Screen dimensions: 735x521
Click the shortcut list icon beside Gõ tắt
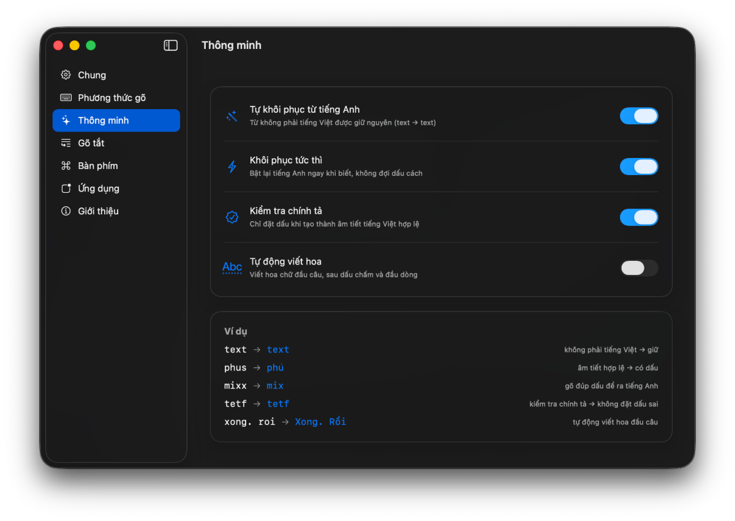click(x=66, y=143)
